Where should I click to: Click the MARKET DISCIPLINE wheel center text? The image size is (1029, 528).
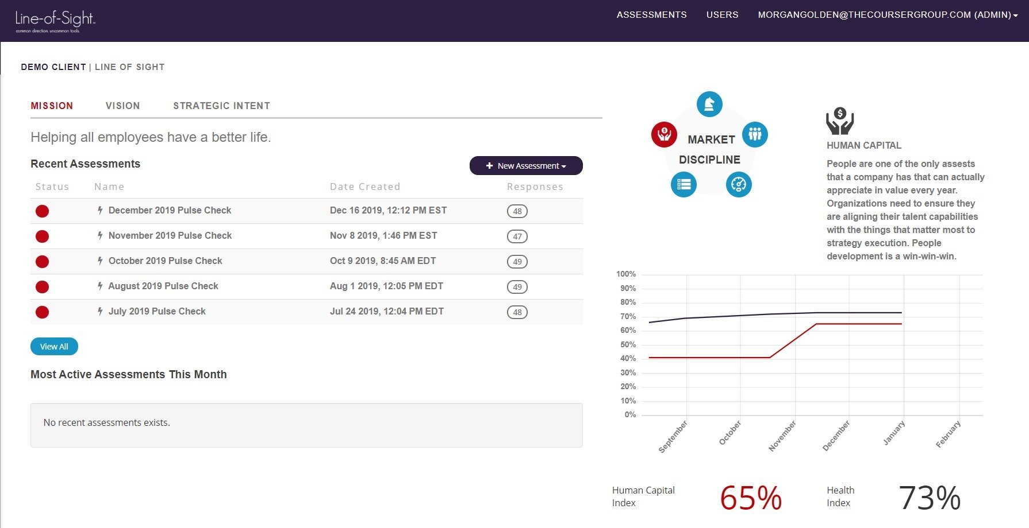710,149
